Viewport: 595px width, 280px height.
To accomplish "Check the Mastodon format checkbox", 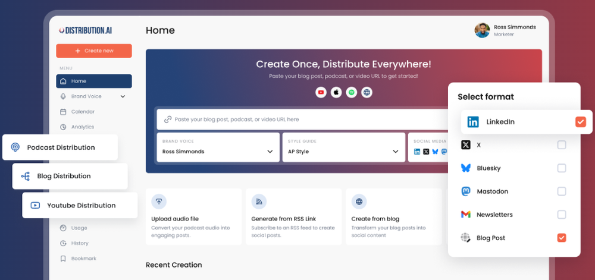I will tap(562, 191).
